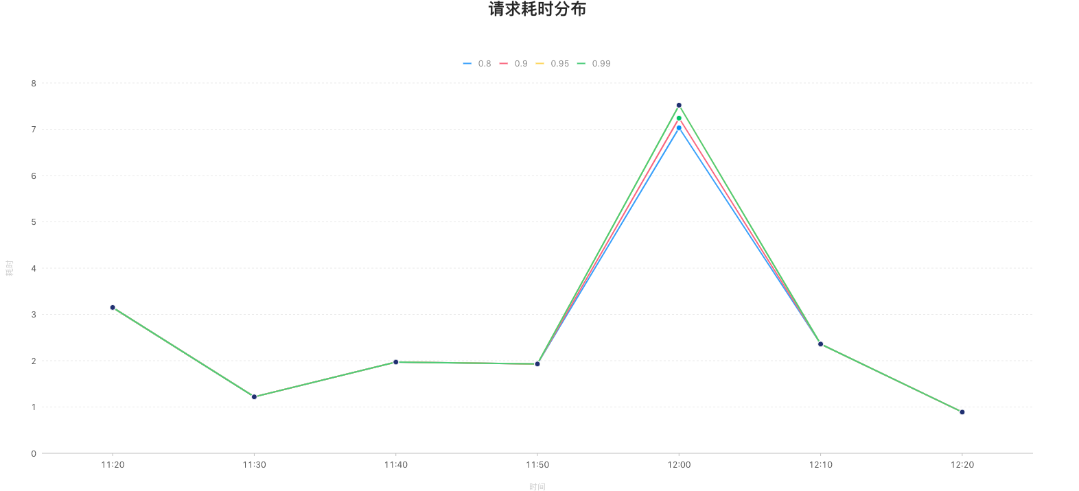Pick the data point at 11:50

537,363
